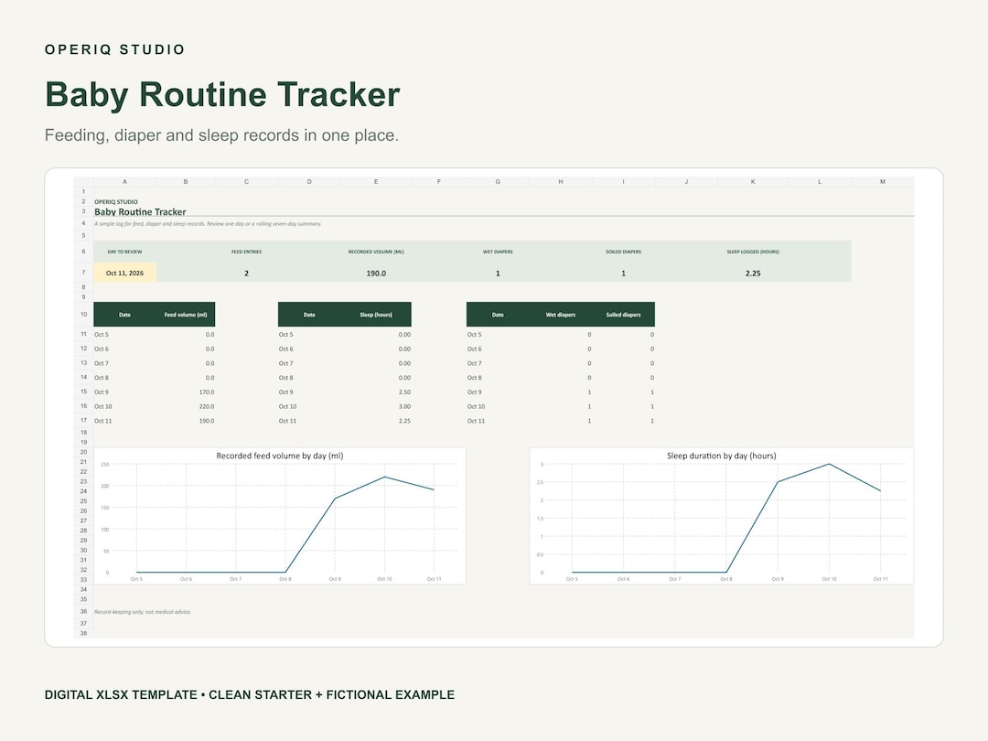The height and width of the screenshot is (741, 988).
Task: Click column header E
Action: point(376,181)
